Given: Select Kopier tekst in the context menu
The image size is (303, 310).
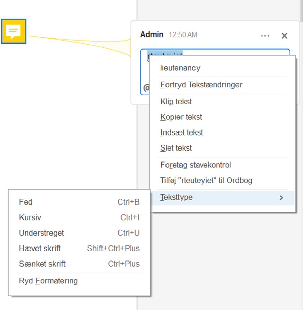Looking at the screenshot, I should [181, 117].
